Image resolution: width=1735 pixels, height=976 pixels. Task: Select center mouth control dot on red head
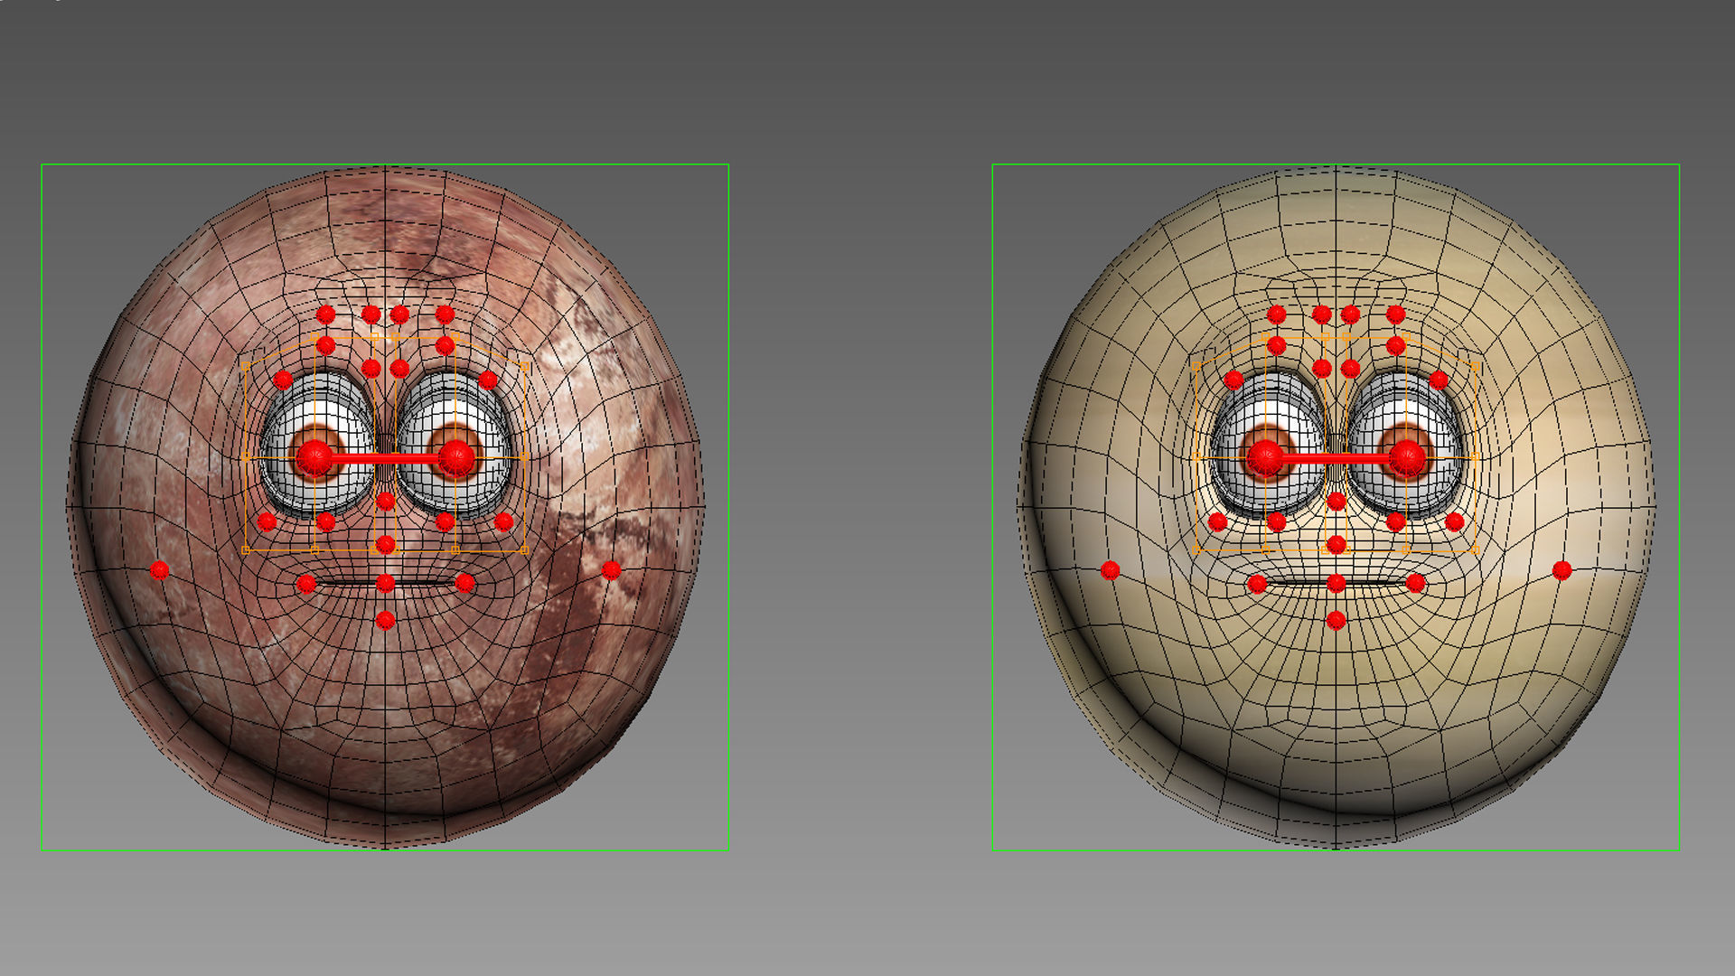[x=385, y=583]
